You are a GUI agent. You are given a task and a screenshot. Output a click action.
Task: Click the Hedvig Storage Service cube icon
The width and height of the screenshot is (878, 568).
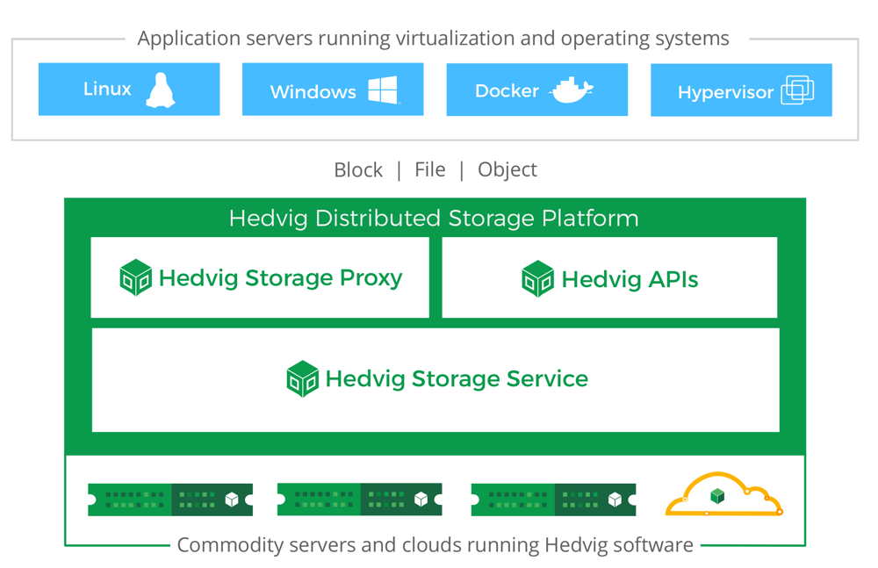pyautogui.click(x=302, y=378)
